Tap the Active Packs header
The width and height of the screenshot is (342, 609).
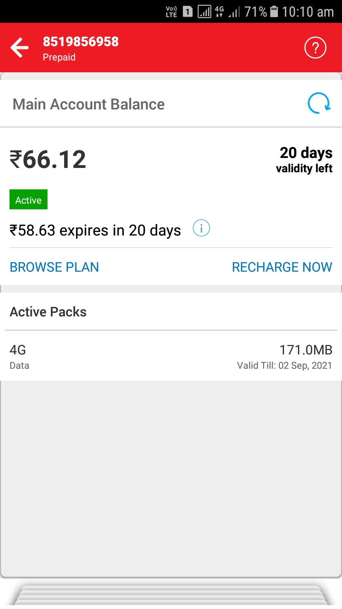point(48,312)
